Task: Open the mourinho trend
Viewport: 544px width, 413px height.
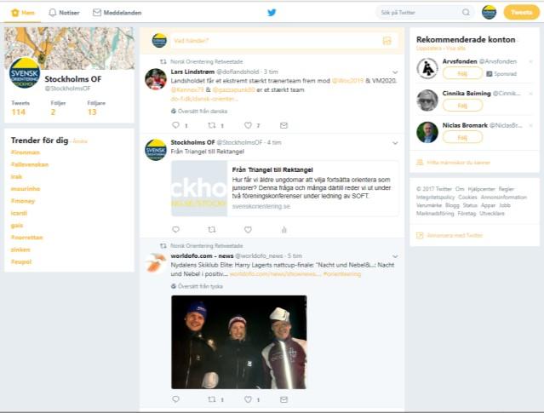Action: (x=26, y=189)
